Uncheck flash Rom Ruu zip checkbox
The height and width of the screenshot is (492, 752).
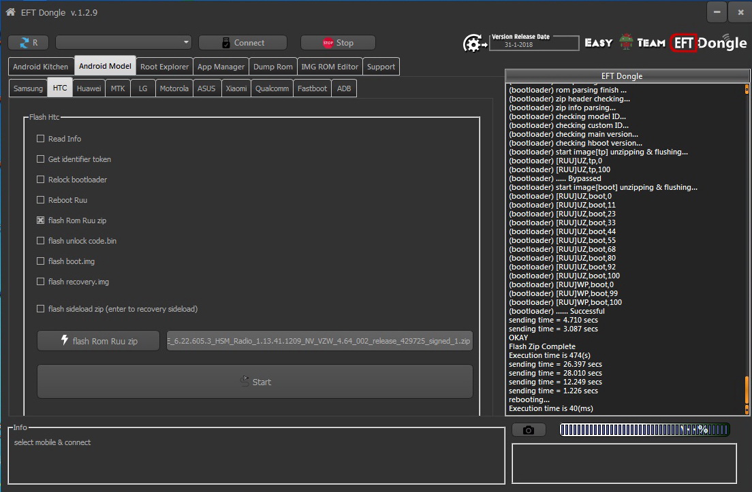pyautogui.click(x=41, y=220)
